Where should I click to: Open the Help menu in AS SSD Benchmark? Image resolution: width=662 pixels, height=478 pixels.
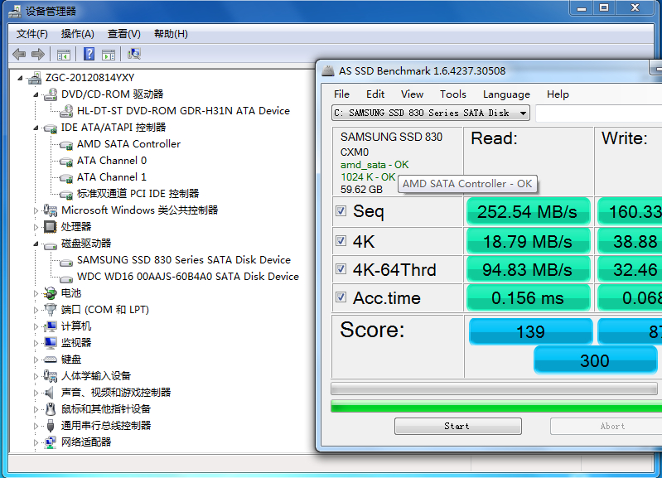(x=558, y=94)
